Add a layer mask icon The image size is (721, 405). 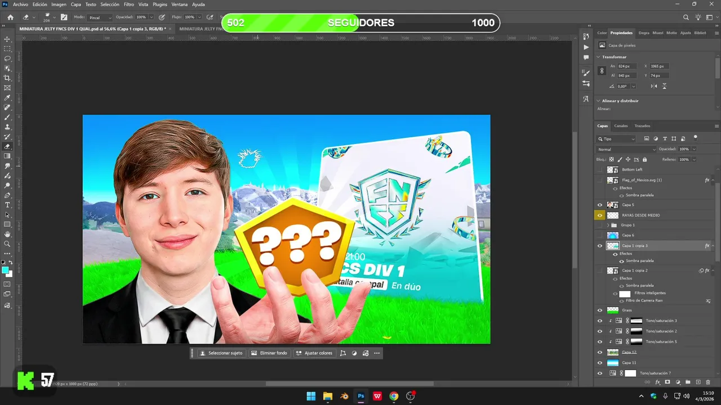(x=667, y=382)
